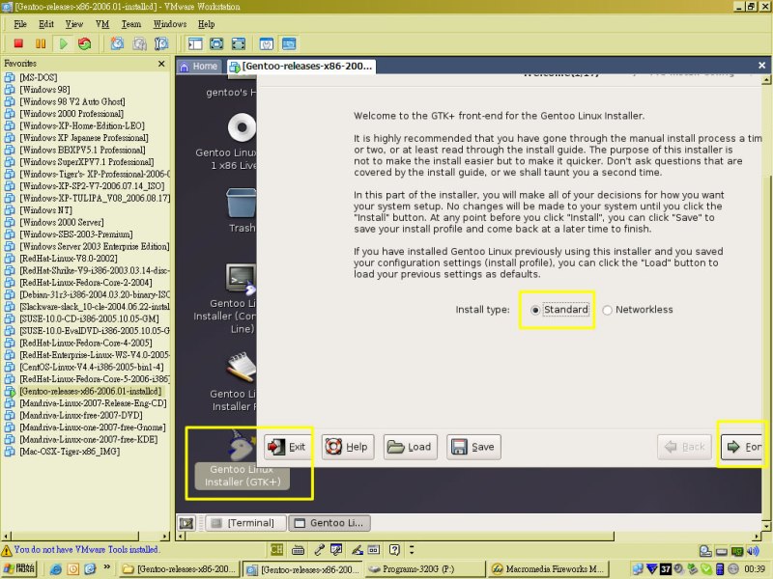Toggle the Favorites sidebar view icon

(195, 43)
